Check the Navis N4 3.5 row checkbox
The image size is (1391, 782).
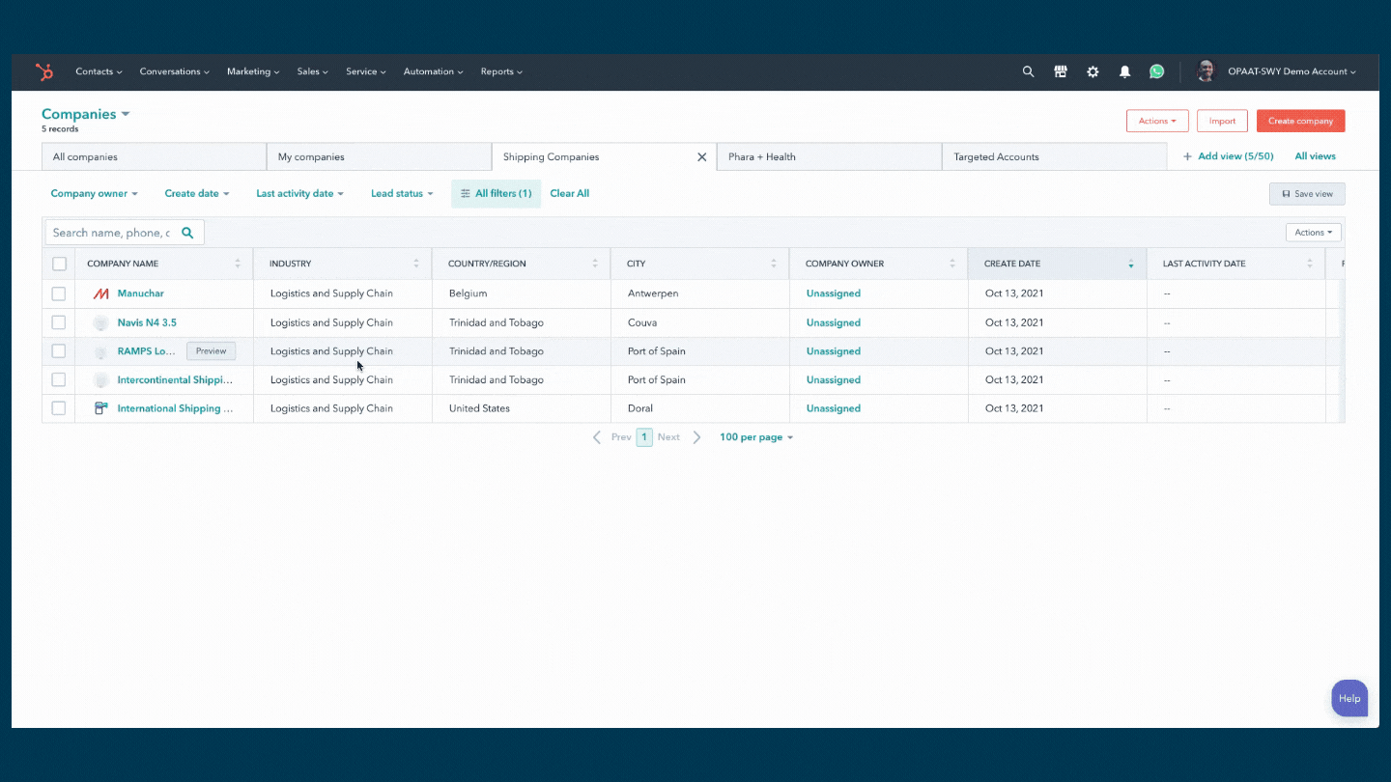click(x=59, y=322)
